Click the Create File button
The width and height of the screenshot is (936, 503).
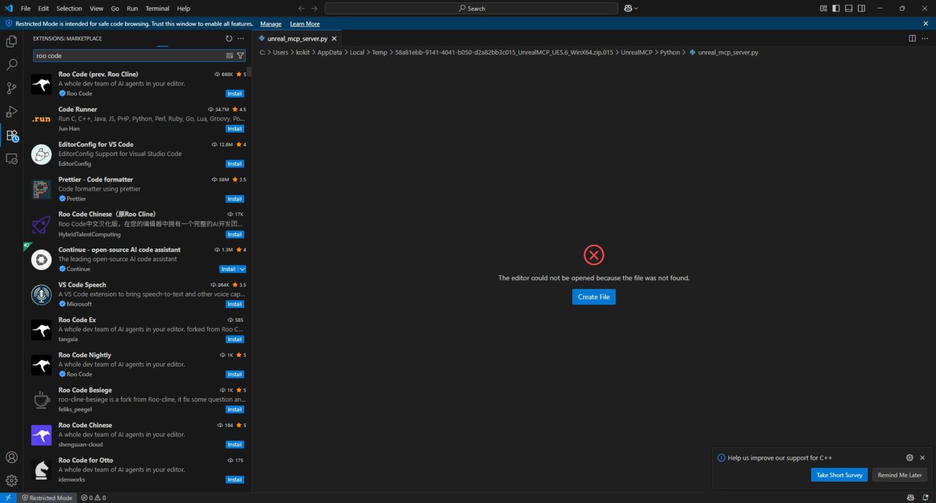594,297
